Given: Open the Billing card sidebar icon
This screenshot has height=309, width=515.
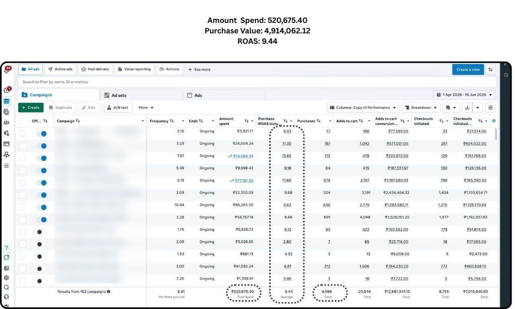Looking at the screenshot, I should [x=6, y=144].
